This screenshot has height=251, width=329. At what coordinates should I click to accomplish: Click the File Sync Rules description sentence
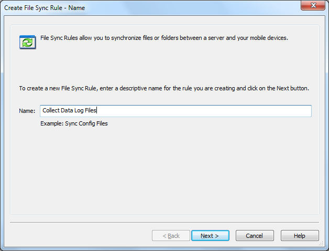point(164,38)
